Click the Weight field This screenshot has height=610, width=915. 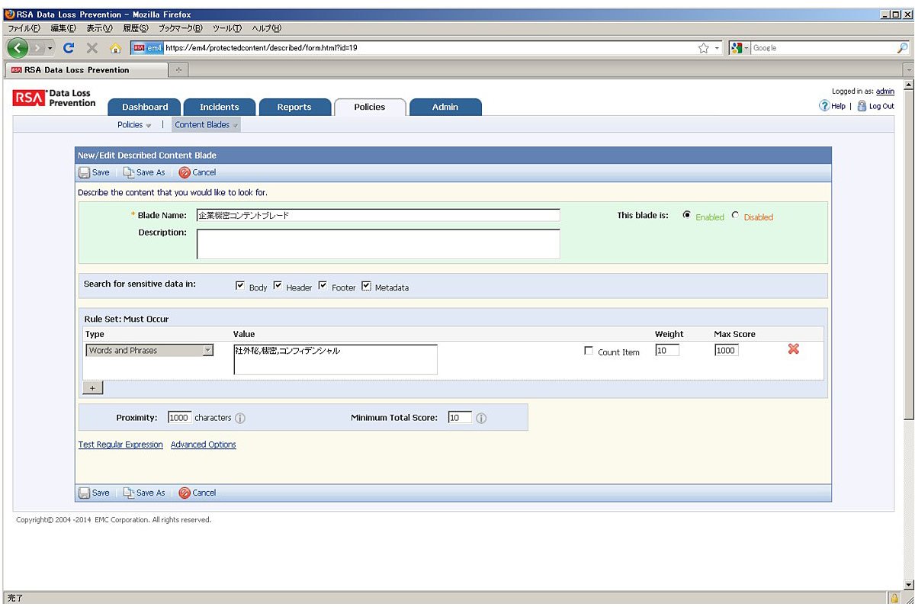click(x=667, y=350)
